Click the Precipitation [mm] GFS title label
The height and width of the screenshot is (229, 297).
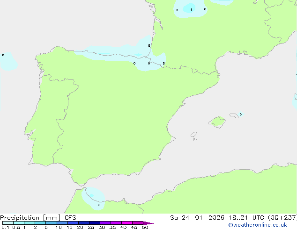pos(38,217)
